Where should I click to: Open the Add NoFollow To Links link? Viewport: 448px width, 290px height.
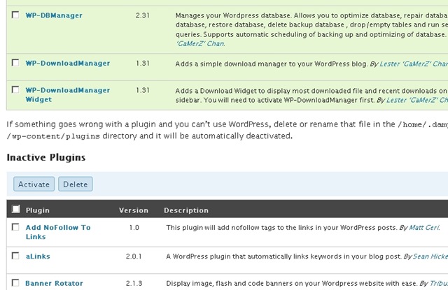point(58,232)
